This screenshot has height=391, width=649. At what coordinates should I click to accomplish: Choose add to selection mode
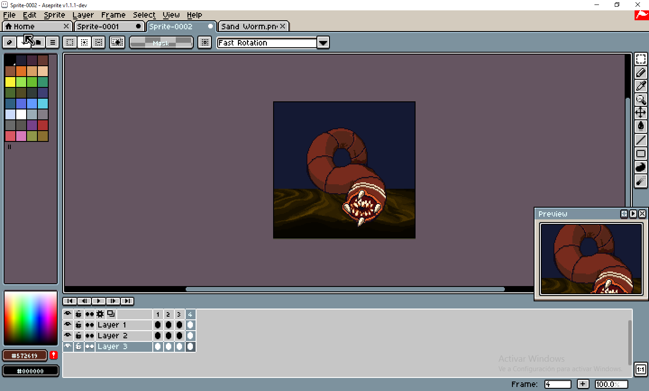point(84,42)
